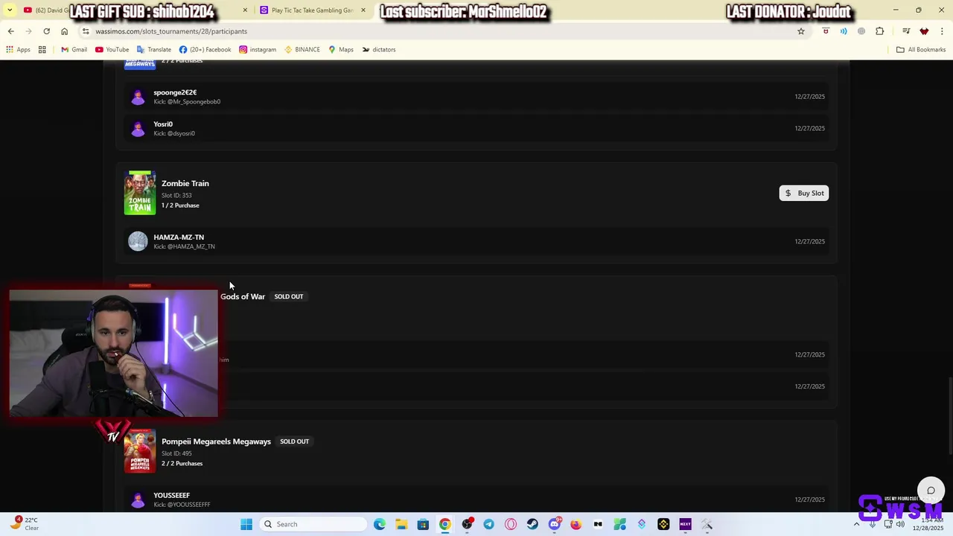Viewport: 953px width, 536px height.
Task: Open the dictators bookmark
Action: click(379, 50)
